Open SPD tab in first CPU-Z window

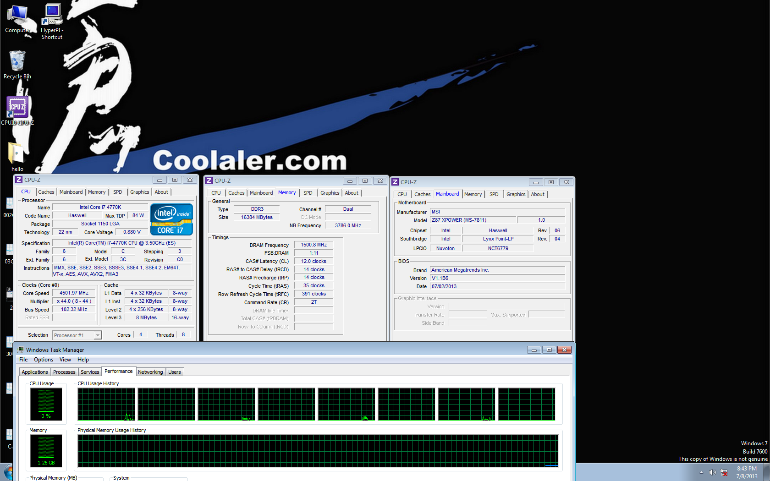click(118, 192)
